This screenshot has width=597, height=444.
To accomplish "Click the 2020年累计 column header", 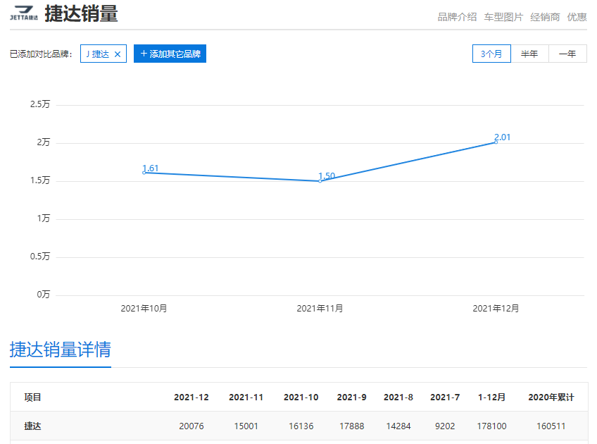I will (x=551, y=397).
